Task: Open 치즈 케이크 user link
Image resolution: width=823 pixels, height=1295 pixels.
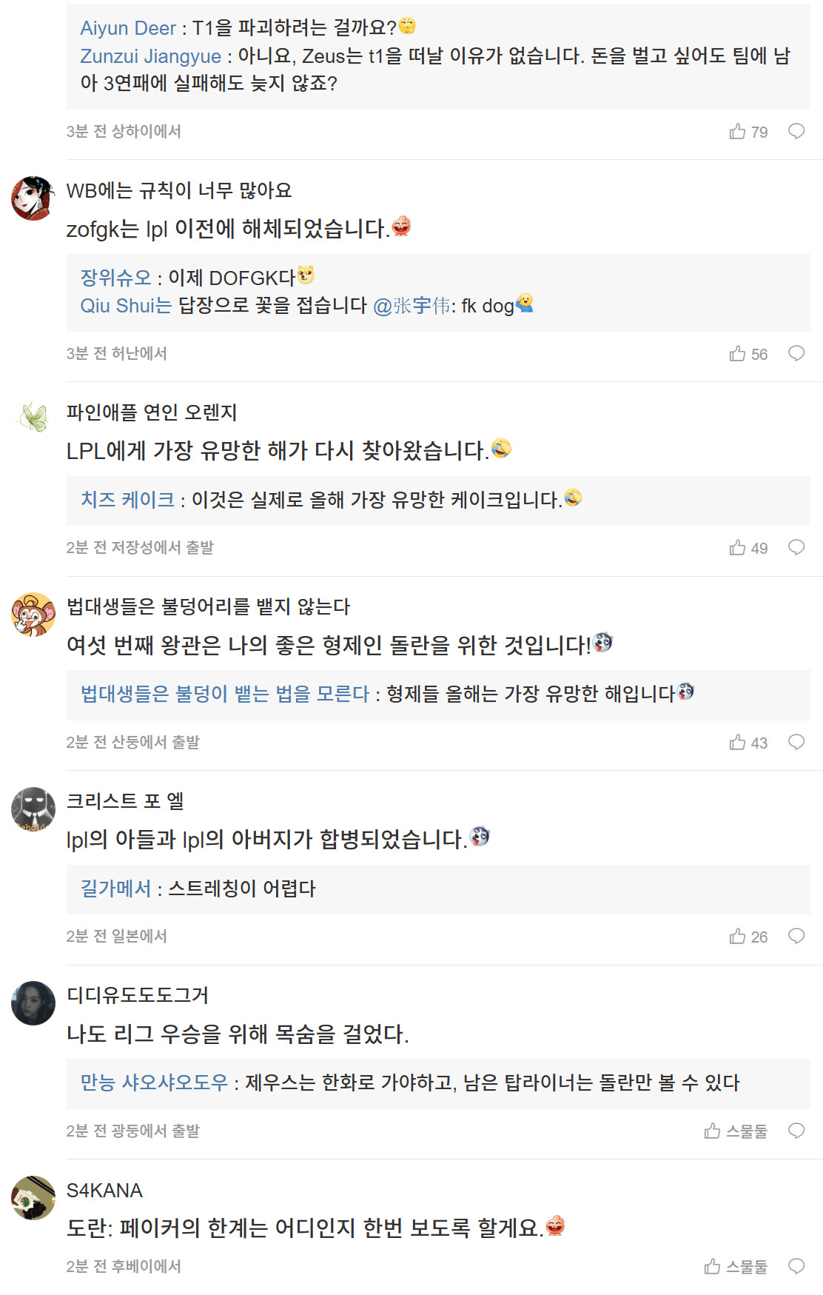Action: point(127,500)
